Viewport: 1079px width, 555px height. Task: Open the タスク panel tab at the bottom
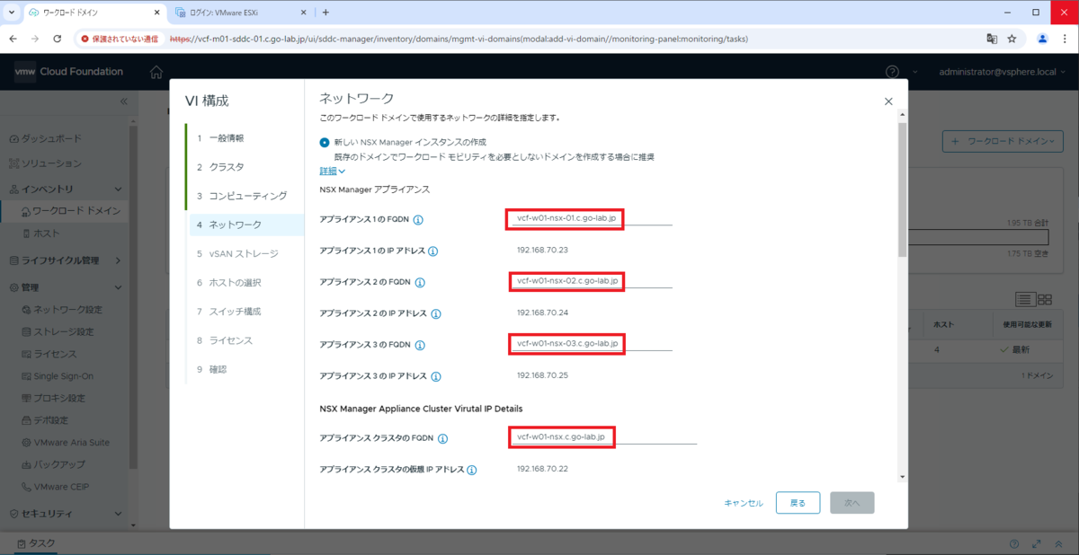pos(35,543)
